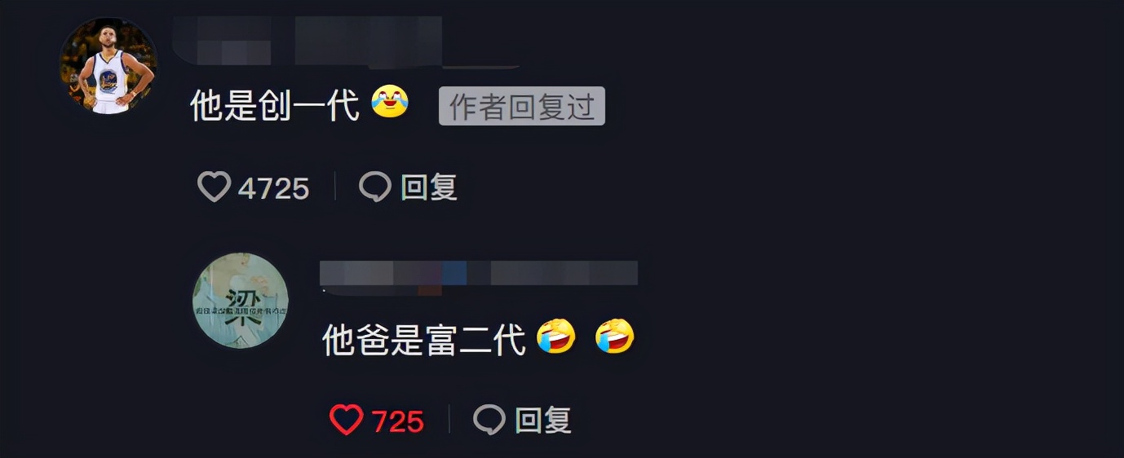
Task: Like the comment with 4725 likes
Action: (x=214, y=187)
